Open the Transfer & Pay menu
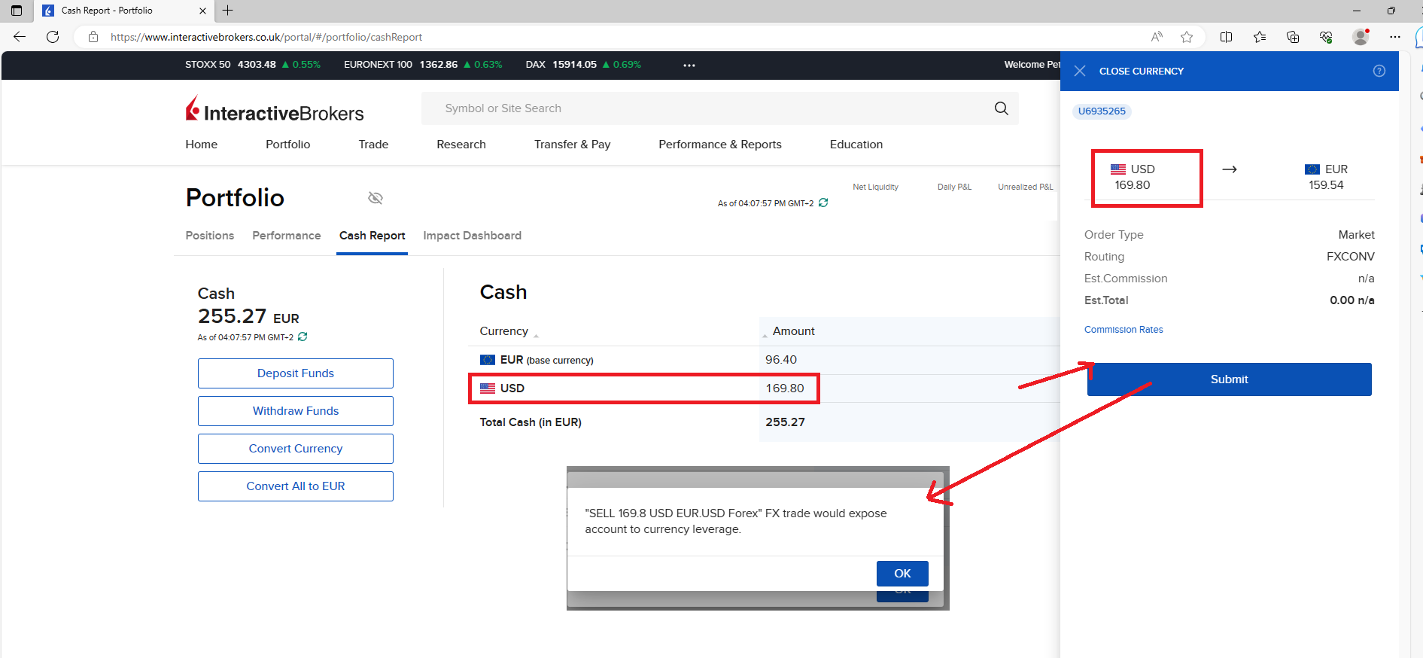The height and width of the screenshot is (658, 1423). [x=572, y=145]
